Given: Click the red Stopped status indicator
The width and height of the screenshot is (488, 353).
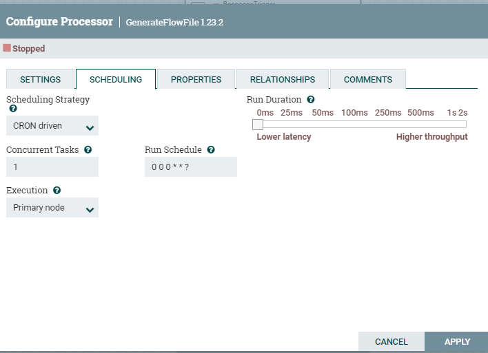Looking at the screenshot, I should [x=8, y=49].
